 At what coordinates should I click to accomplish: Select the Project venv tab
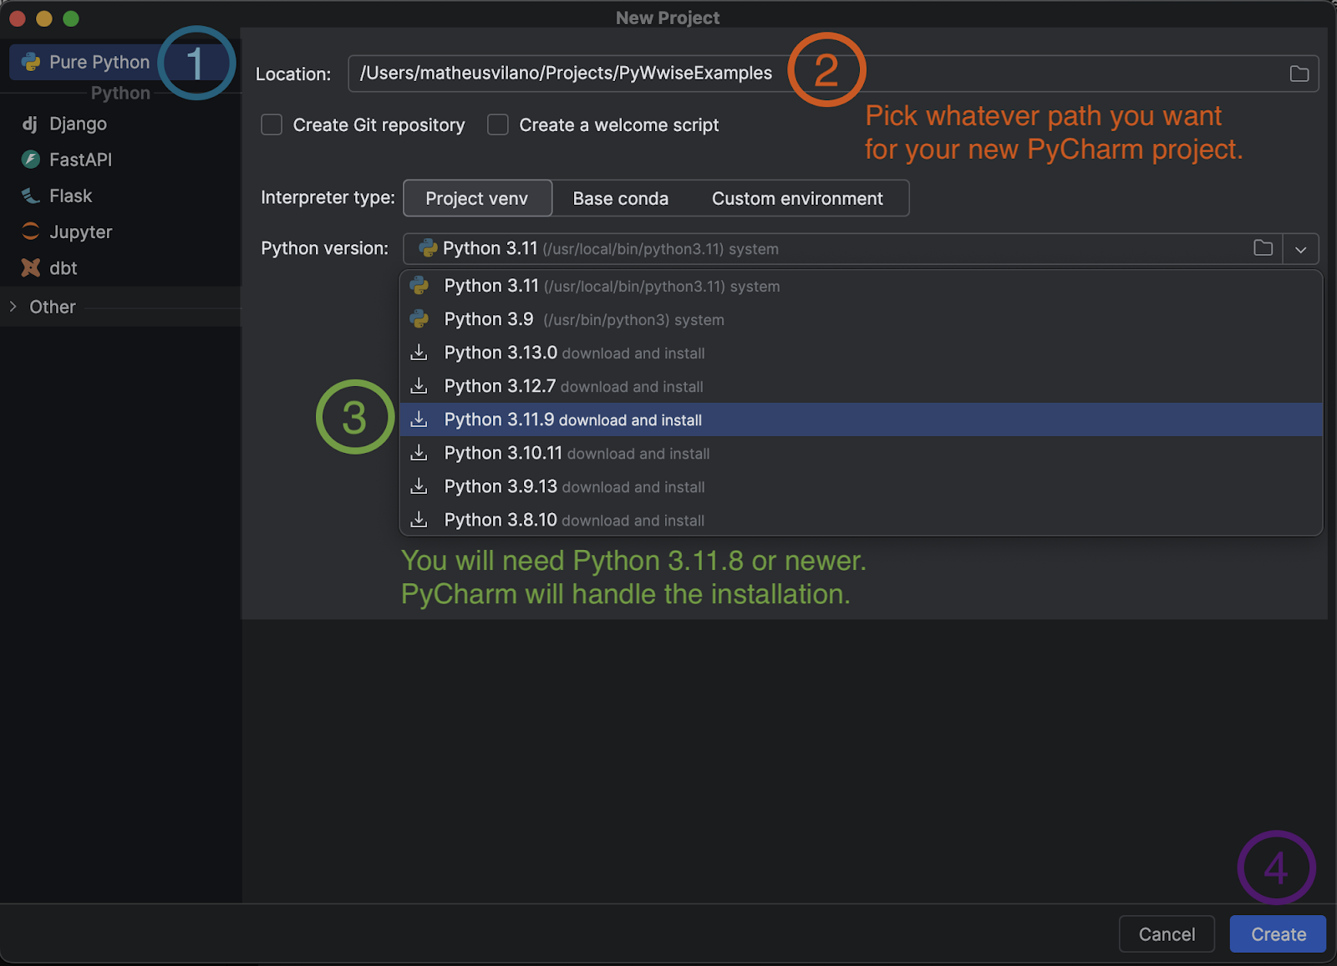[x=477, y=198]
